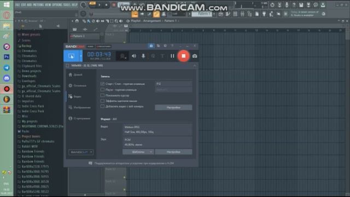
Task: Click the Windows Start button
Action: click(x=7, y=4)
